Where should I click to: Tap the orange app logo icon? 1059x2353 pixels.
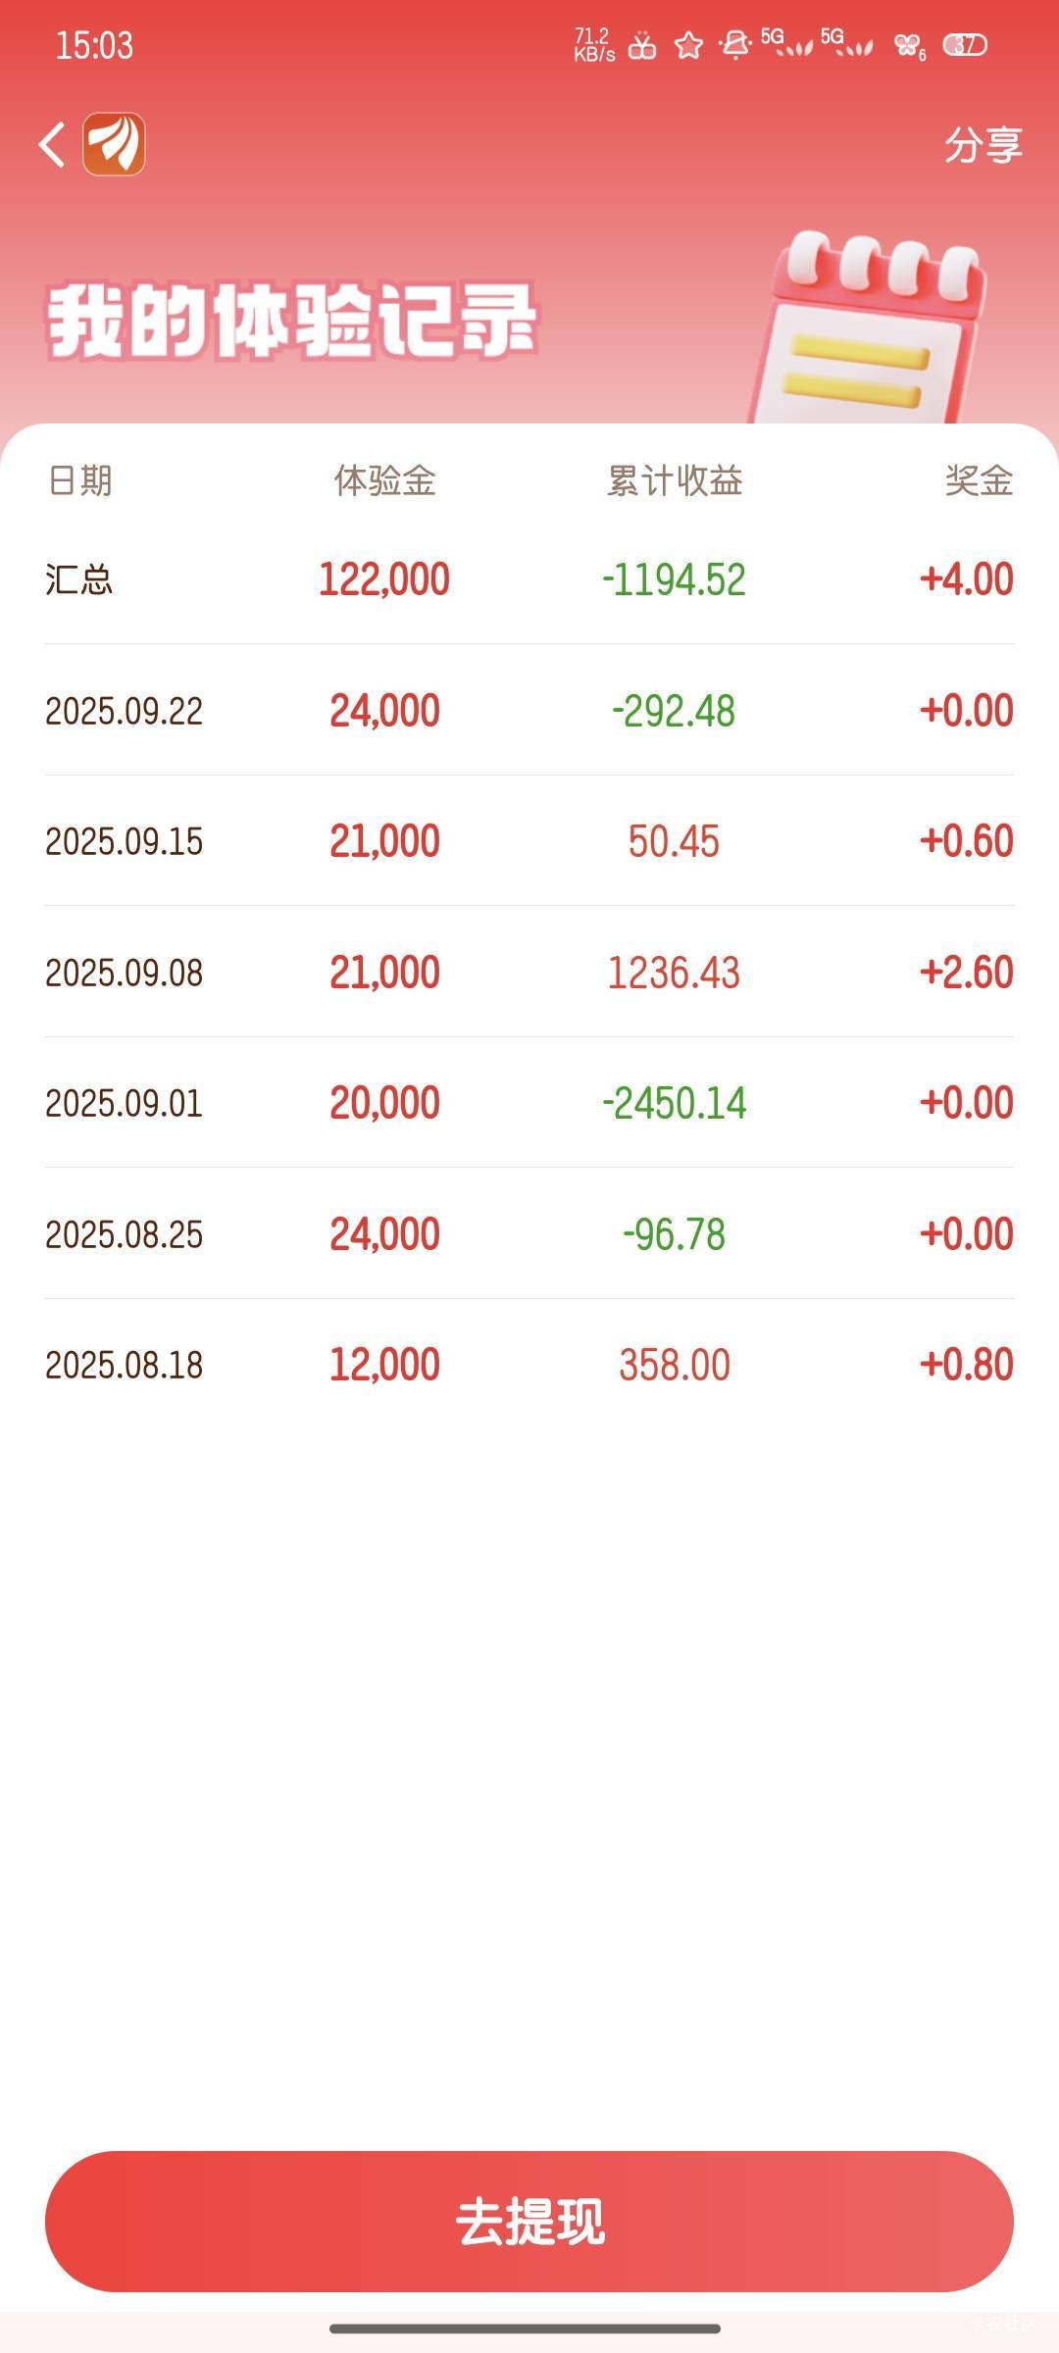click(114, 144)
